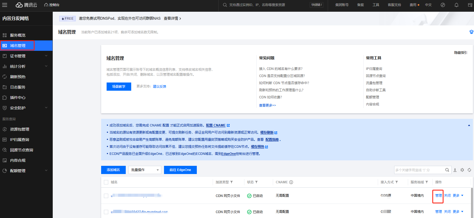Click the 资源包管理 sidebar icon
This screenshot has width=474, height=218.
click(x=5, y=129)
